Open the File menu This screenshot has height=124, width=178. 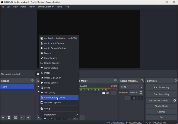[2, 7]
